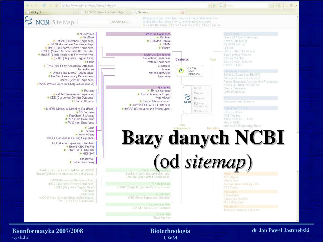323x242 pixels.
Task: Open the Taxonomy link under Molecular Databases
Action: pyautogui.click(x=164, y=76)
